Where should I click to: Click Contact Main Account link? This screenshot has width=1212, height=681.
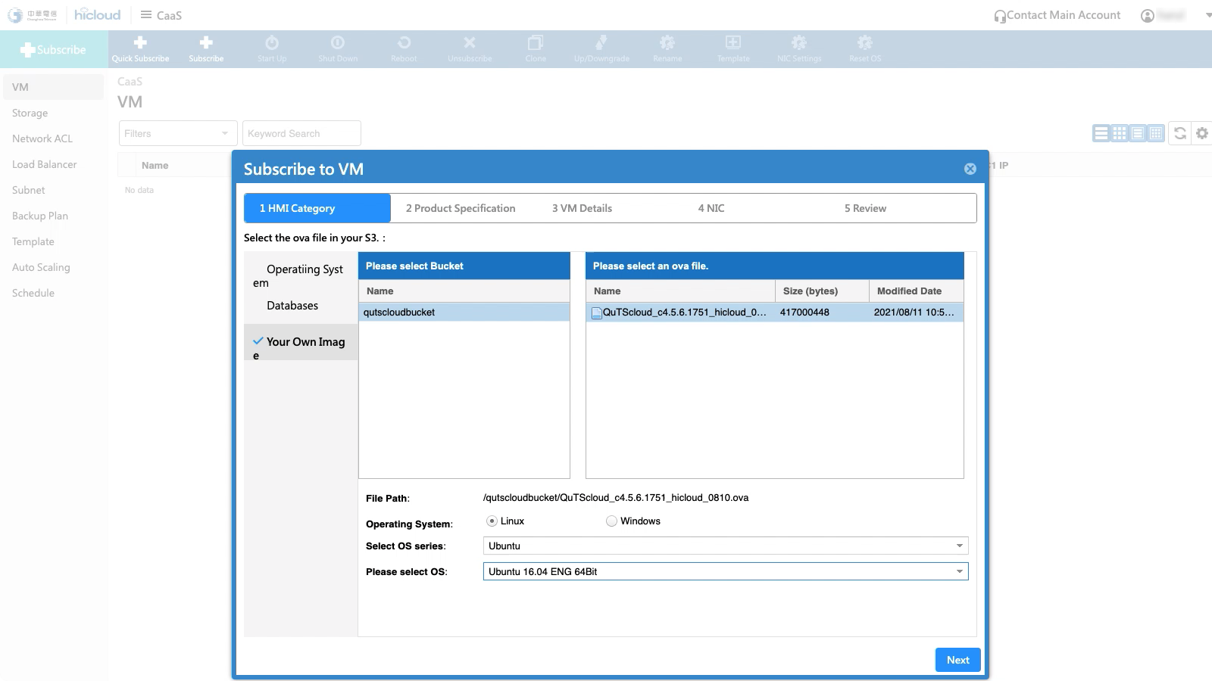pos(1063,15)
